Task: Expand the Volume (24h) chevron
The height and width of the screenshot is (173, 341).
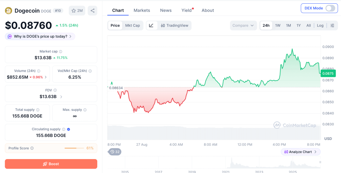Action: (45, 77)
